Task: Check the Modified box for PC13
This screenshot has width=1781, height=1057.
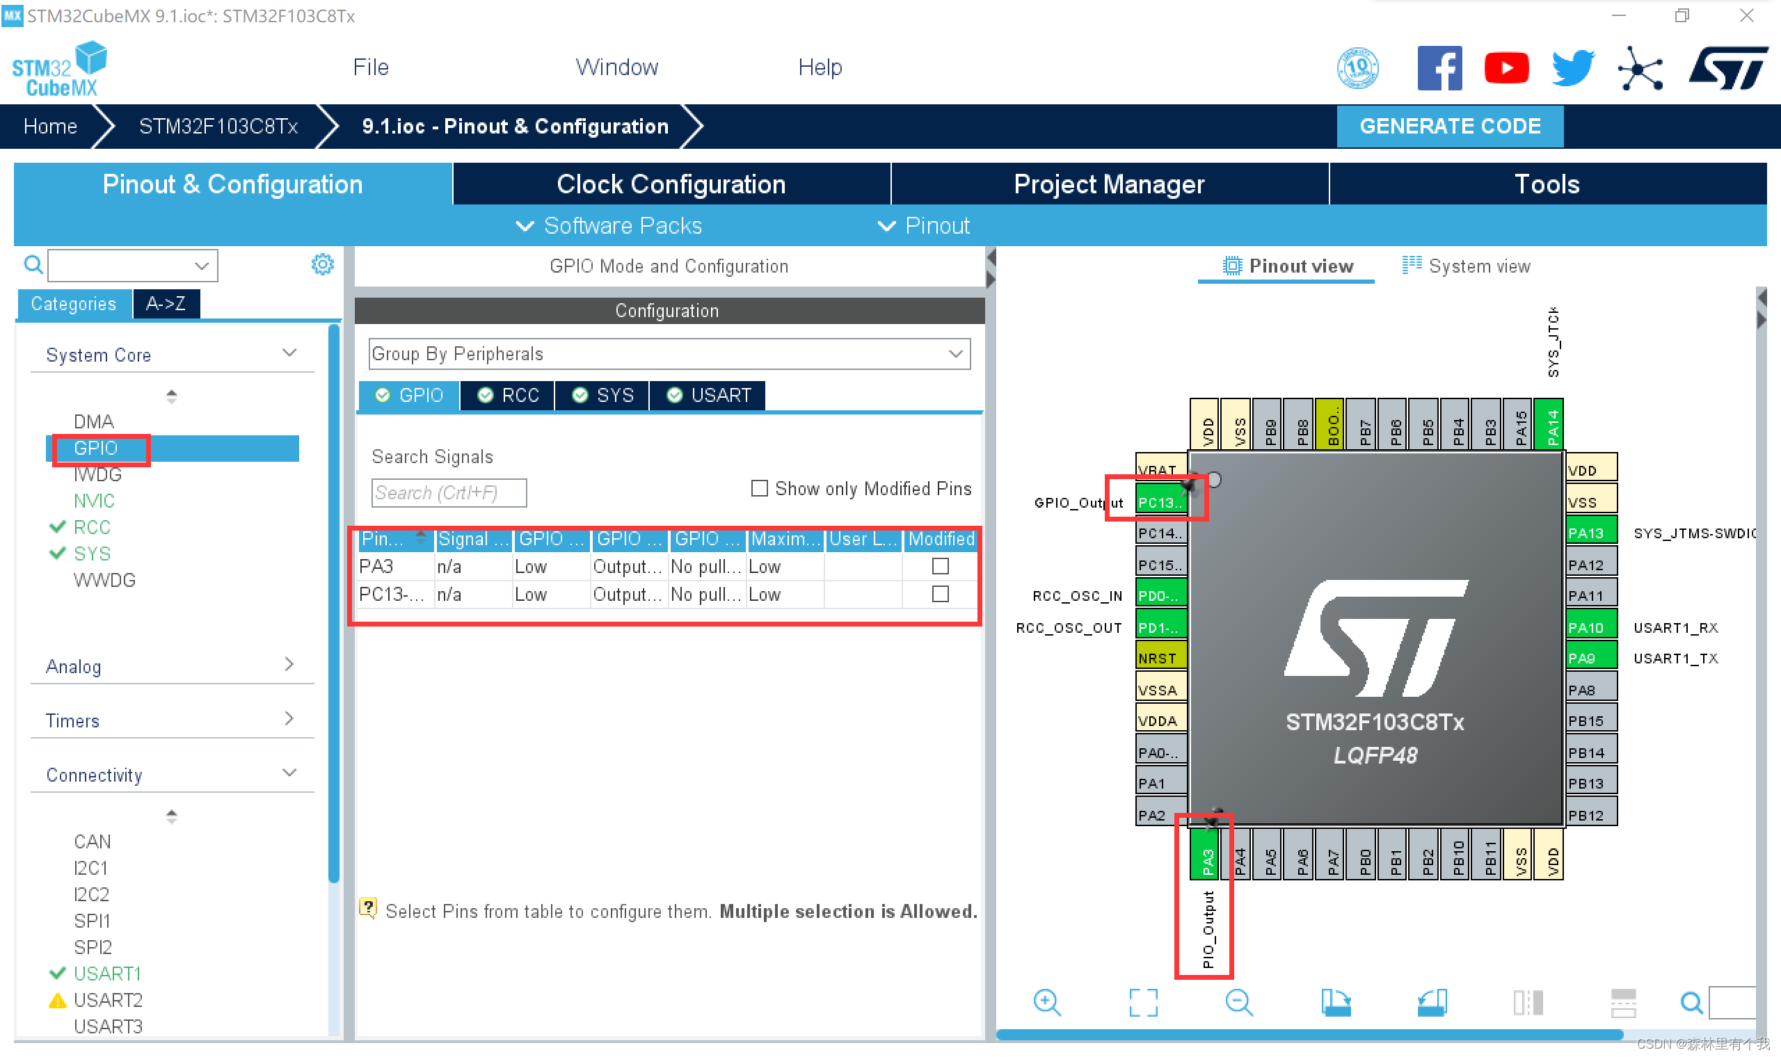Action: pos(940,594)
